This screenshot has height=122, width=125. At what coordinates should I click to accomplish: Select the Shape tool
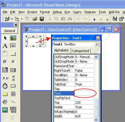(x=5, y=102)
